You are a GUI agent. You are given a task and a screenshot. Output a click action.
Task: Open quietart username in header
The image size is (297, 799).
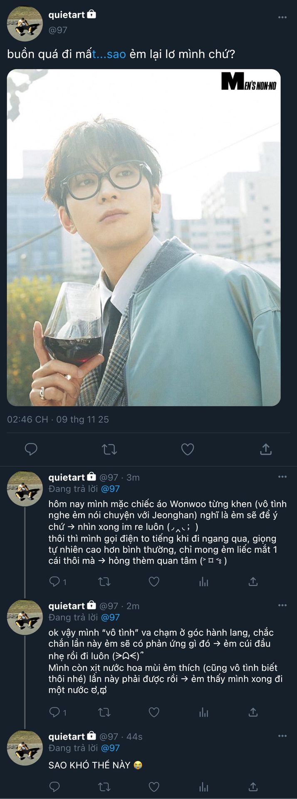click(67, 15)
